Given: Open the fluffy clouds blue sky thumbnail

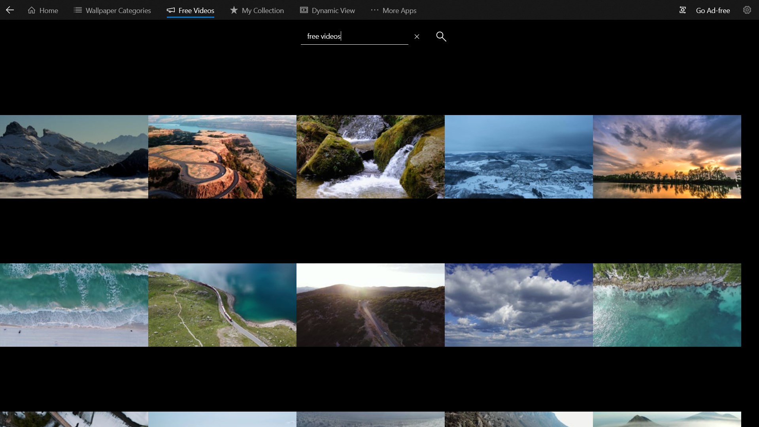Looking at the screenshot, I should point(519,305).
